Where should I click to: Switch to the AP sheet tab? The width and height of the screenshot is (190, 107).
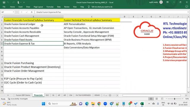59,95
